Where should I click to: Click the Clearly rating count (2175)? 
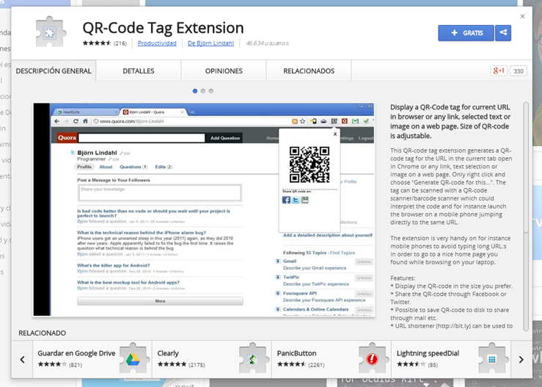197,365
